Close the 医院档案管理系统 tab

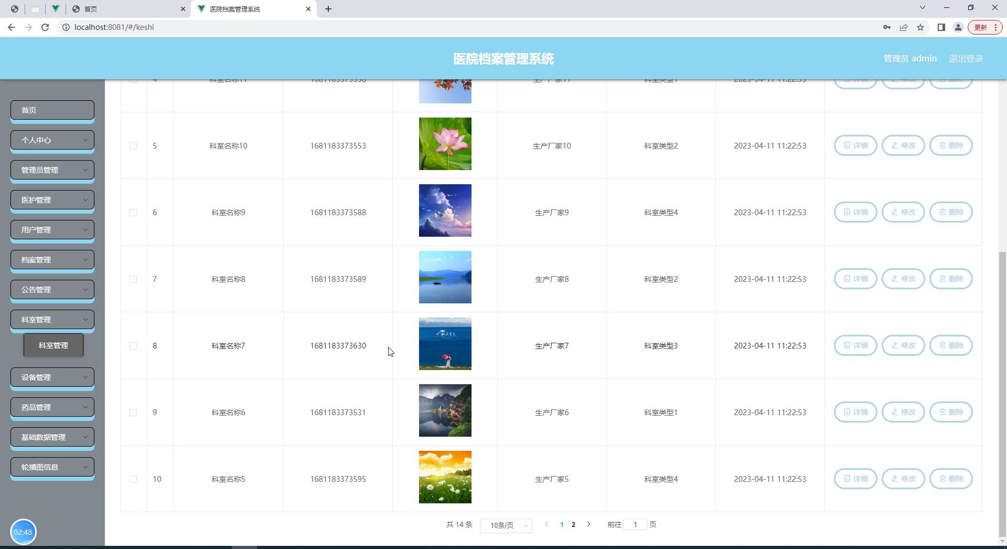coord(308,9)
